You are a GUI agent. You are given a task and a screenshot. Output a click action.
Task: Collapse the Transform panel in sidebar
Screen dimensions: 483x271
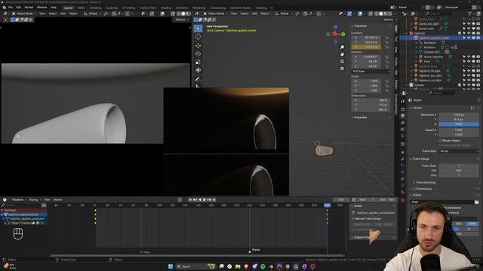(359, 26)
